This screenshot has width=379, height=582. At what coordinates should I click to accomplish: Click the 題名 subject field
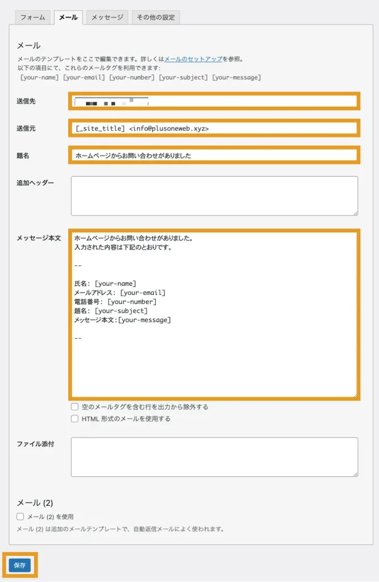tap(214, 155)
